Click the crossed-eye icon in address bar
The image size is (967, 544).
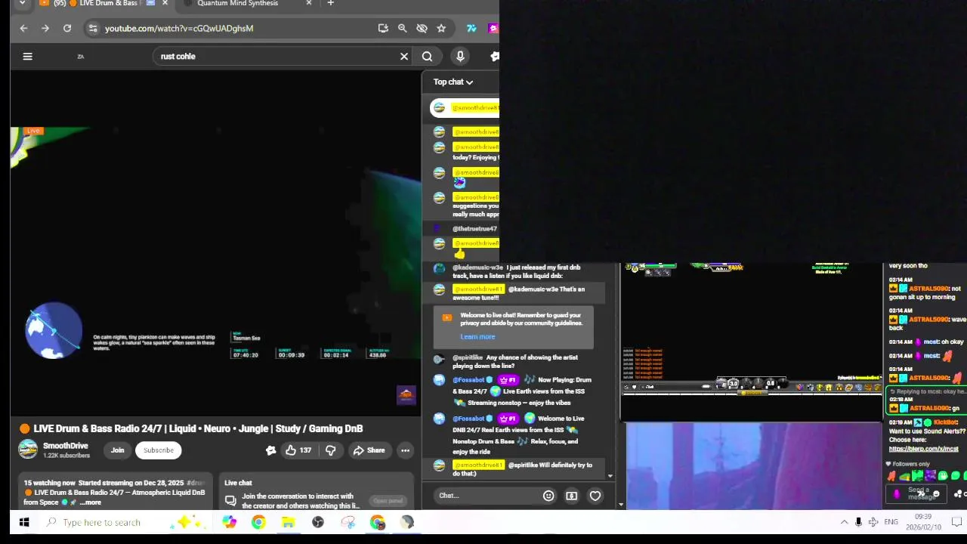(422, 28)
